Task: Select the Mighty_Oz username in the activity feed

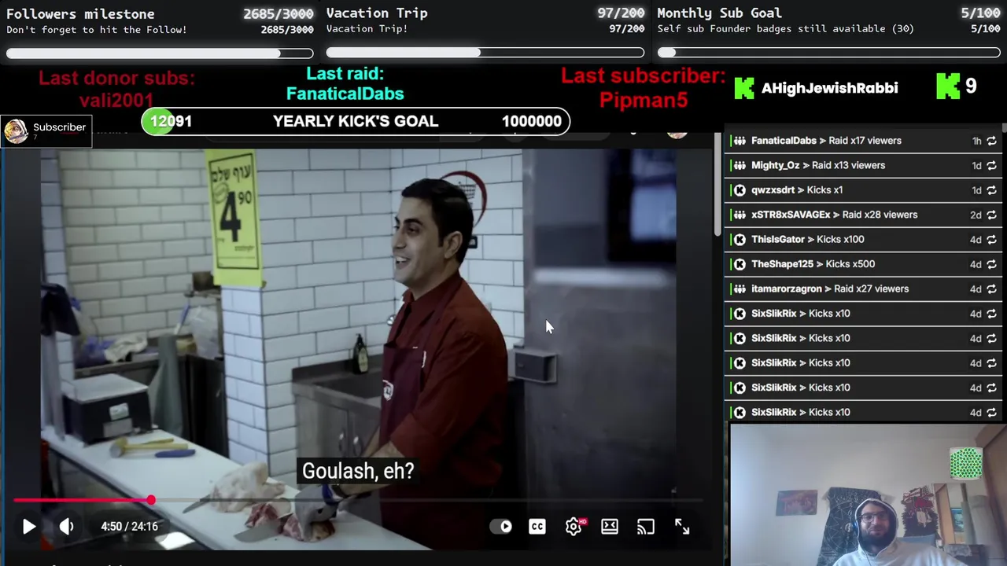Action: click(775, 165)
